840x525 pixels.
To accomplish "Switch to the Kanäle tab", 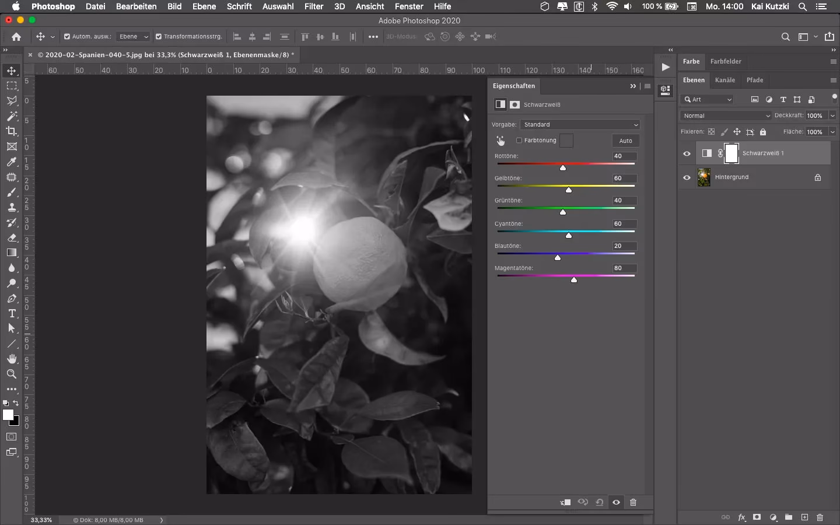I will tap(725, 80).
